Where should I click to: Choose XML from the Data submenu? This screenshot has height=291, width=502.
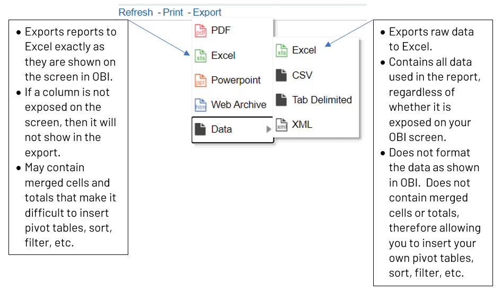point(302,125)
